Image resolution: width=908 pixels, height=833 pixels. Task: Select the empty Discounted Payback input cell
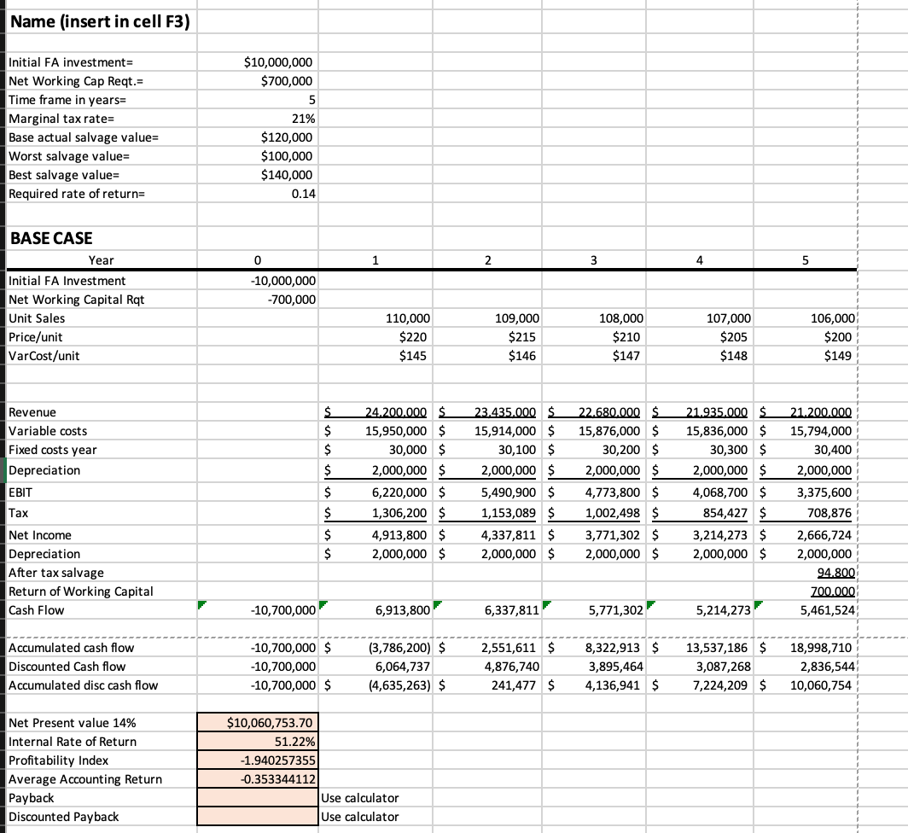tap(256, 816)
